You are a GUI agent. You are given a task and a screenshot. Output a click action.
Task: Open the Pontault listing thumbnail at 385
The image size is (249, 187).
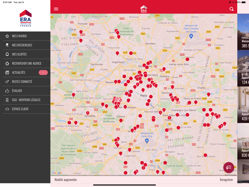click(x=243, y=32)
